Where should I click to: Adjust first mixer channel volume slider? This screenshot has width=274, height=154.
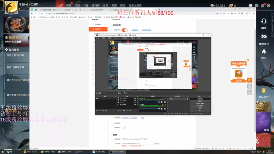pyautogui.click(x=150, y=102)
